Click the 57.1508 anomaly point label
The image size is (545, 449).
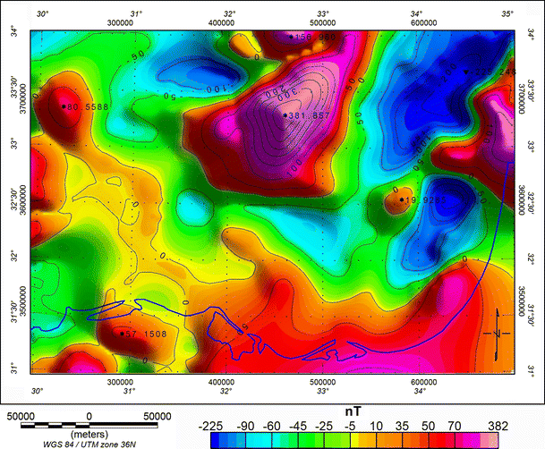(x=146, y=334)
